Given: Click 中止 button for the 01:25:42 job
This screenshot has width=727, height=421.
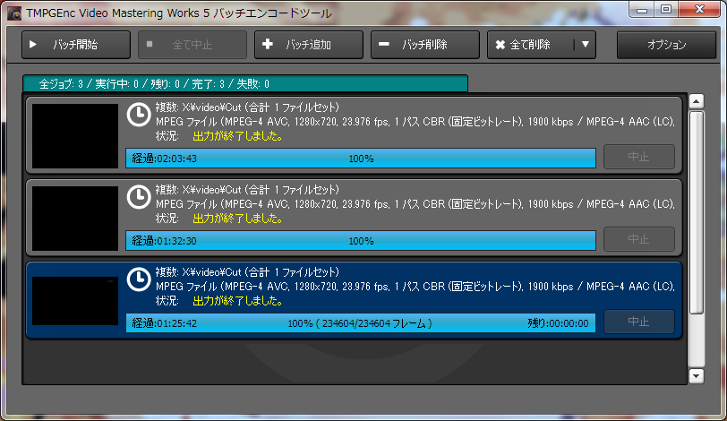Looking at the screenshot, I should [x=639, y=322].
